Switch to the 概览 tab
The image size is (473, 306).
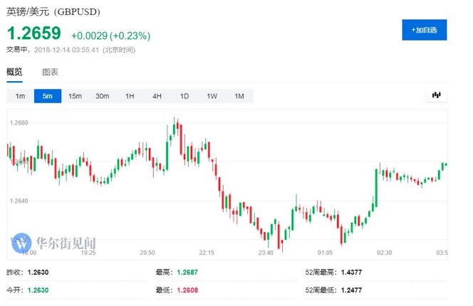(x=14, y=72)
